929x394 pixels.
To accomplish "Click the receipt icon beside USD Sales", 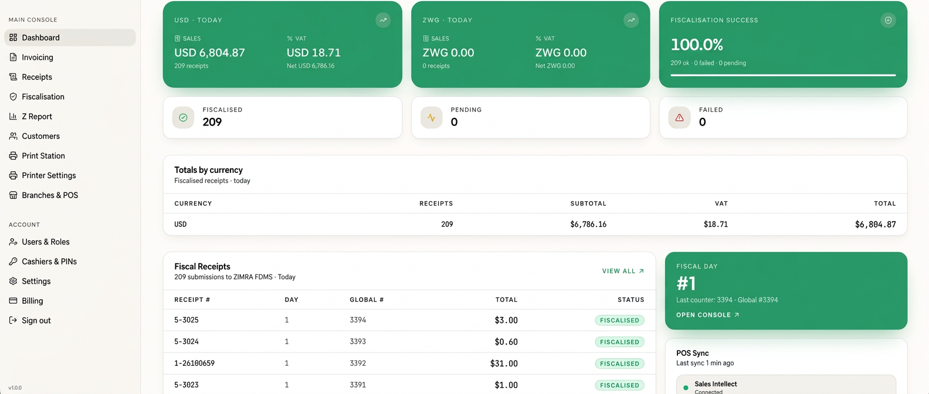I will 177,39.
